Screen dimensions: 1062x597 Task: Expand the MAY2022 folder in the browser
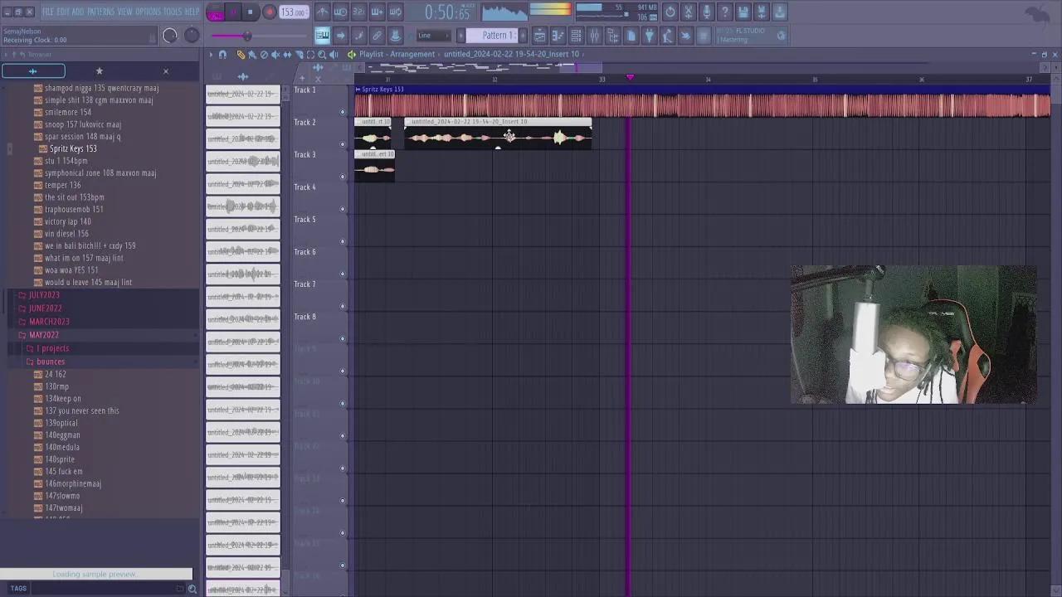click(44, 334)
